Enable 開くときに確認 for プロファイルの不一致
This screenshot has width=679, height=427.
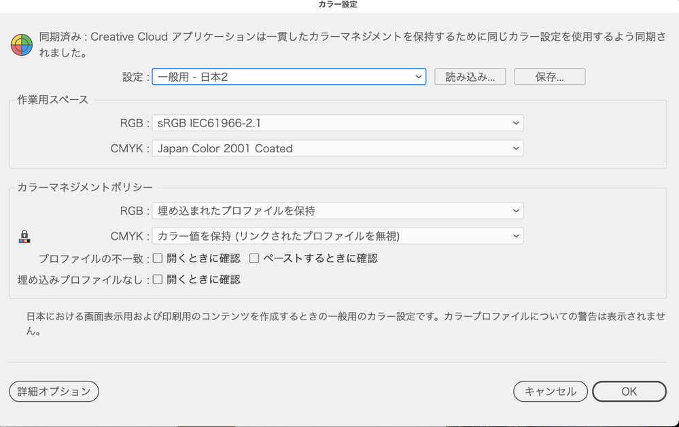coord(157,258)
